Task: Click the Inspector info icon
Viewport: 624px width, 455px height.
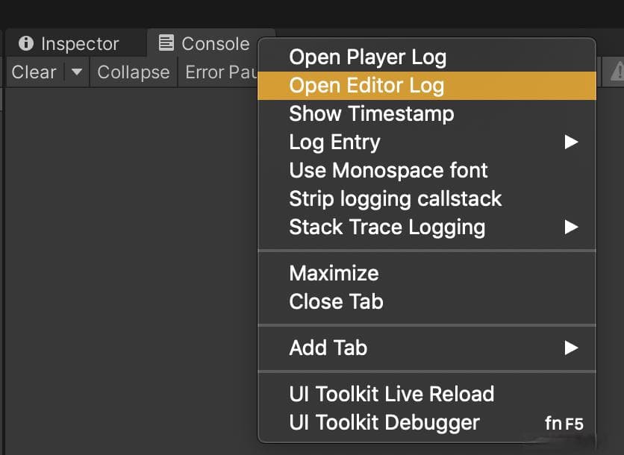Action: [x=26, y=43]
